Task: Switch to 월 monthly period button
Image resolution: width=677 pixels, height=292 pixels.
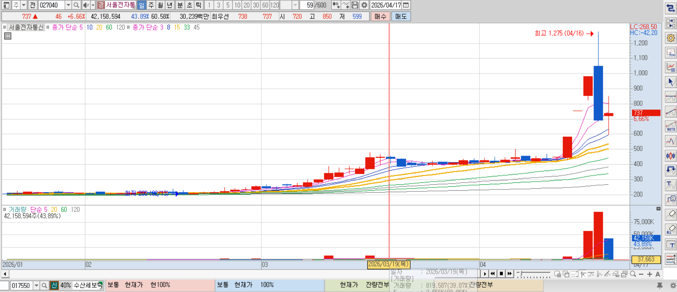Action: coord(160,5)
